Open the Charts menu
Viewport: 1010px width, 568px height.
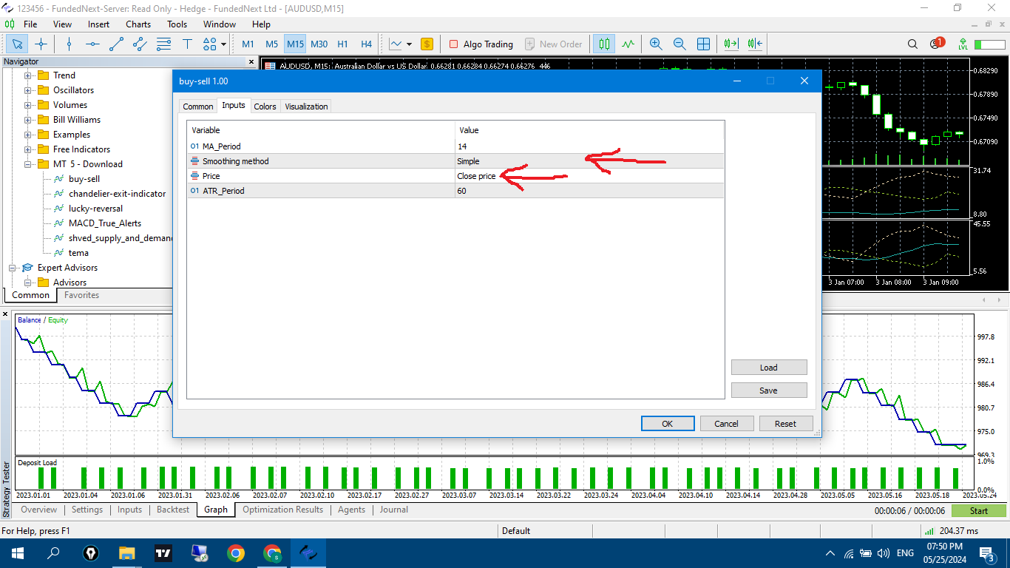(138, 24)
